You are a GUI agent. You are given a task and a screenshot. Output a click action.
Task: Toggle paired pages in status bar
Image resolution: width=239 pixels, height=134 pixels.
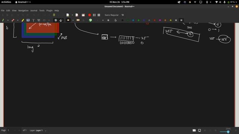(194, 130)
